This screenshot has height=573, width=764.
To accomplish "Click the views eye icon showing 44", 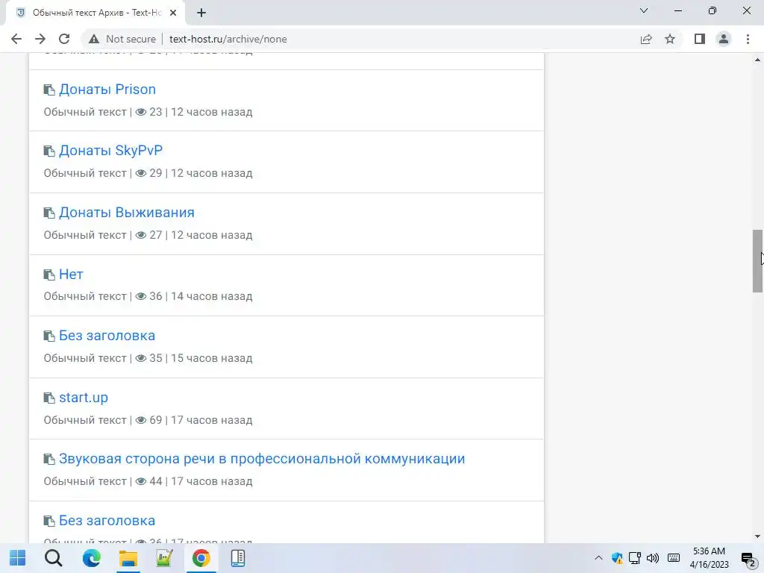I will click(x=141, y=481).
